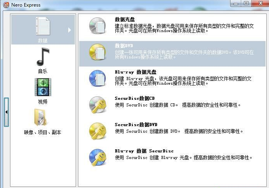Click the gray 数据光盘 disc icon

click(97, 26)
